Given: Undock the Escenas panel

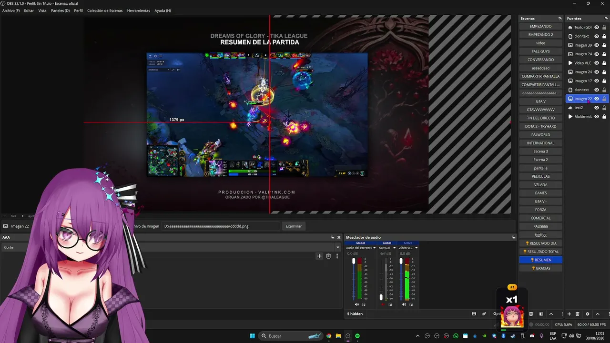Looking at the screenshot, I should [560, 19].
